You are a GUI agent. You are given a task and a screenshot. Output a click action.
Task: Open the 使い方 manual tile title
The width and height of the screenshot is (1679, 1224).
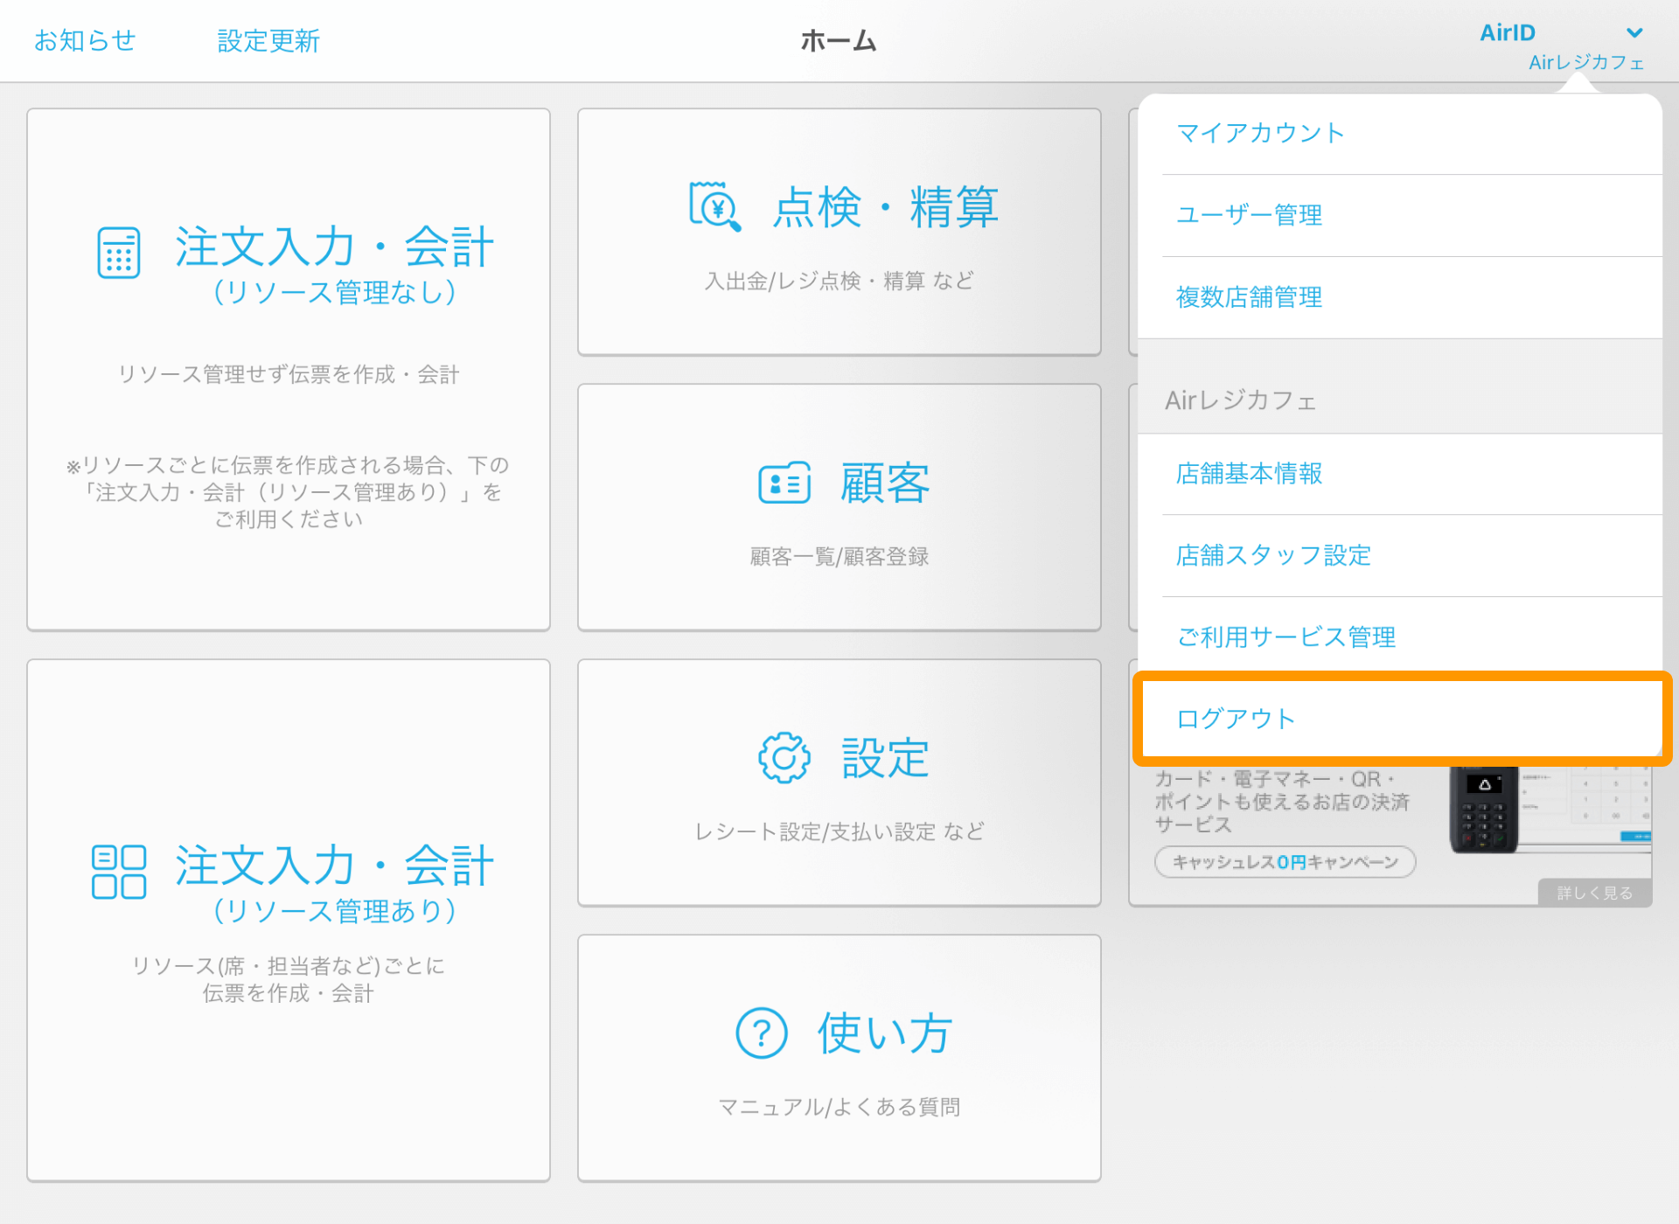[885, 1033]
